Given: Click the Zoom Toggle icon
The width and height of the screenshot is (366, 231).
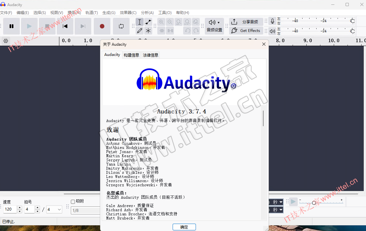Looking at the screenshot, I should click(x=196, y=22).
